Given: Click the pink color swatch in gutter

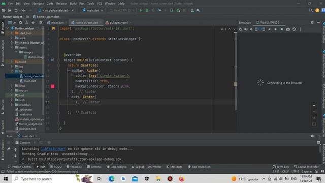Looking at the screenshot, I should pyautogui.click(x=53, y=86).
